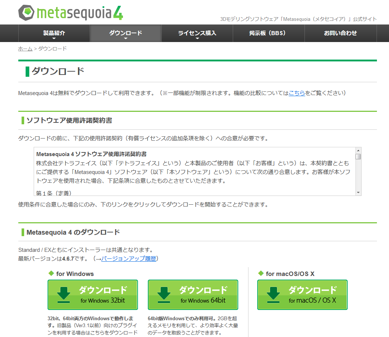
Task: Click the 'Metasequoia 4 ソフトウェア使用許諾契約書' agreement title
Action: pyautogui.click(x=91, y=154)
